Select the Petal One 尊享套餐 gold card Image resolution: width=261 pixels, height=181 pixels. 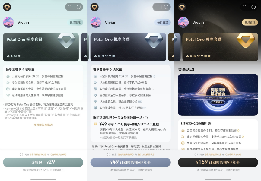click(220, 47)
